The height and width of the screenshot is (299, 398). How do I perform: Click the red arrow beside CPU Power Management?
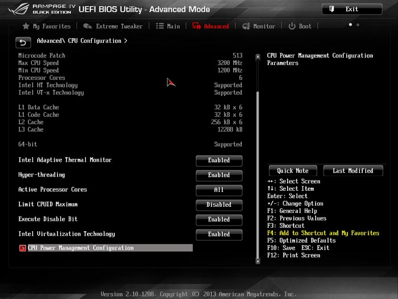pos(23,248)
